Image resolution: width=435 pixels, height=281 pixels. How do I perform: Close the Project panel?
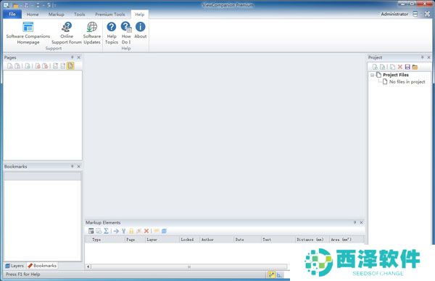[x=428, y=57]
